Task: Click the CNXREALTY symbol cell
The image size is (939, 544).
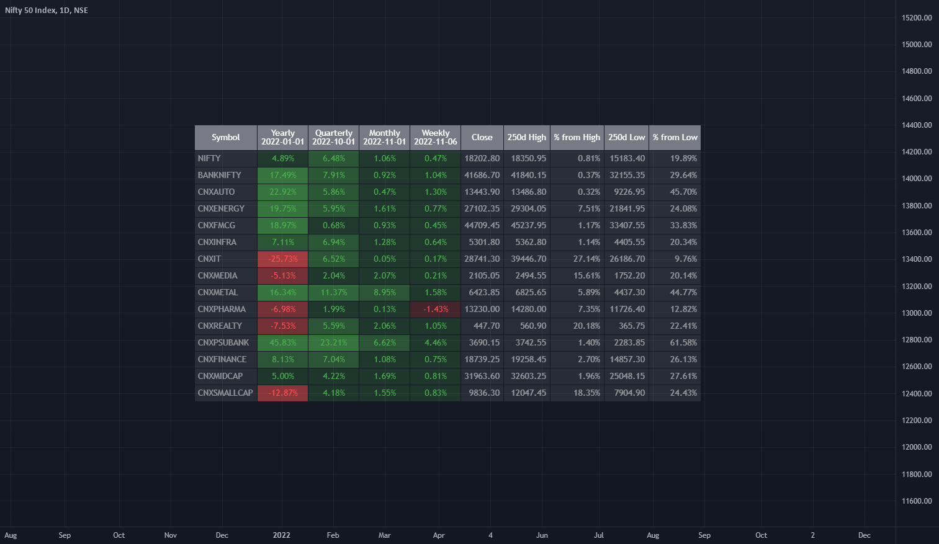Action: click(x=226, y=326)
